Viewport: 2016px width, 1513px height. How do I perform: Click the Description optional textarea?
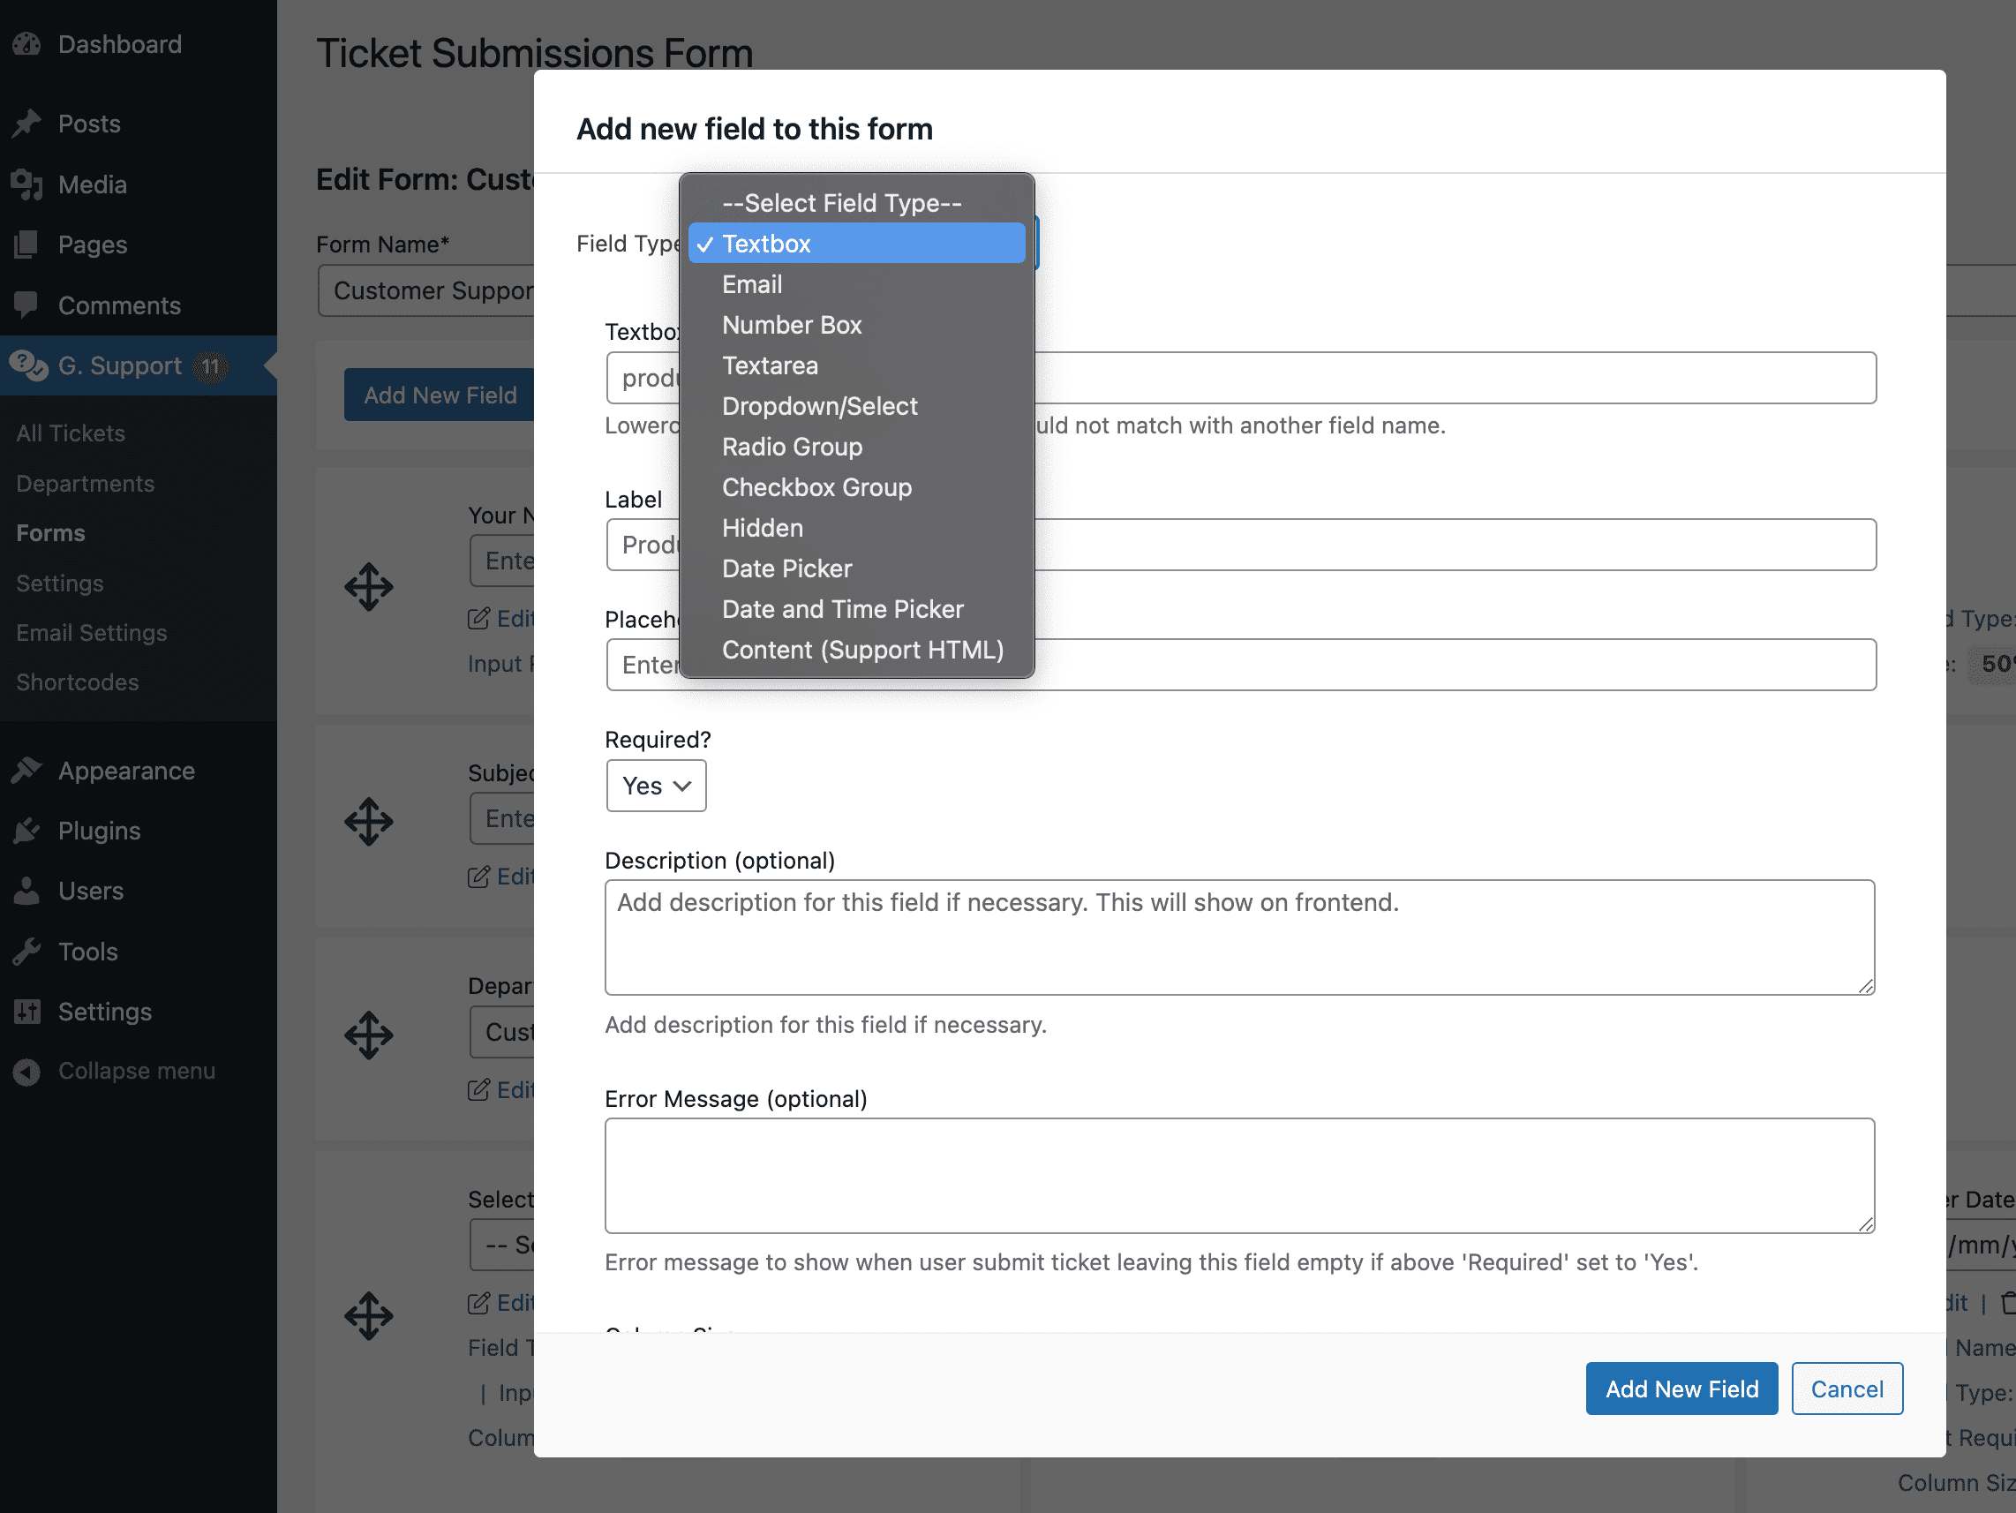click(x=1238, y=937)
